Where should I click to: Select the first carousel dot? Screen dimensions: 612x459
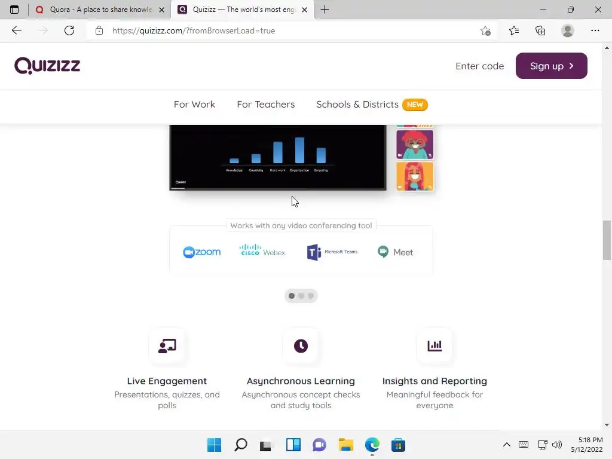coord(292,296)
